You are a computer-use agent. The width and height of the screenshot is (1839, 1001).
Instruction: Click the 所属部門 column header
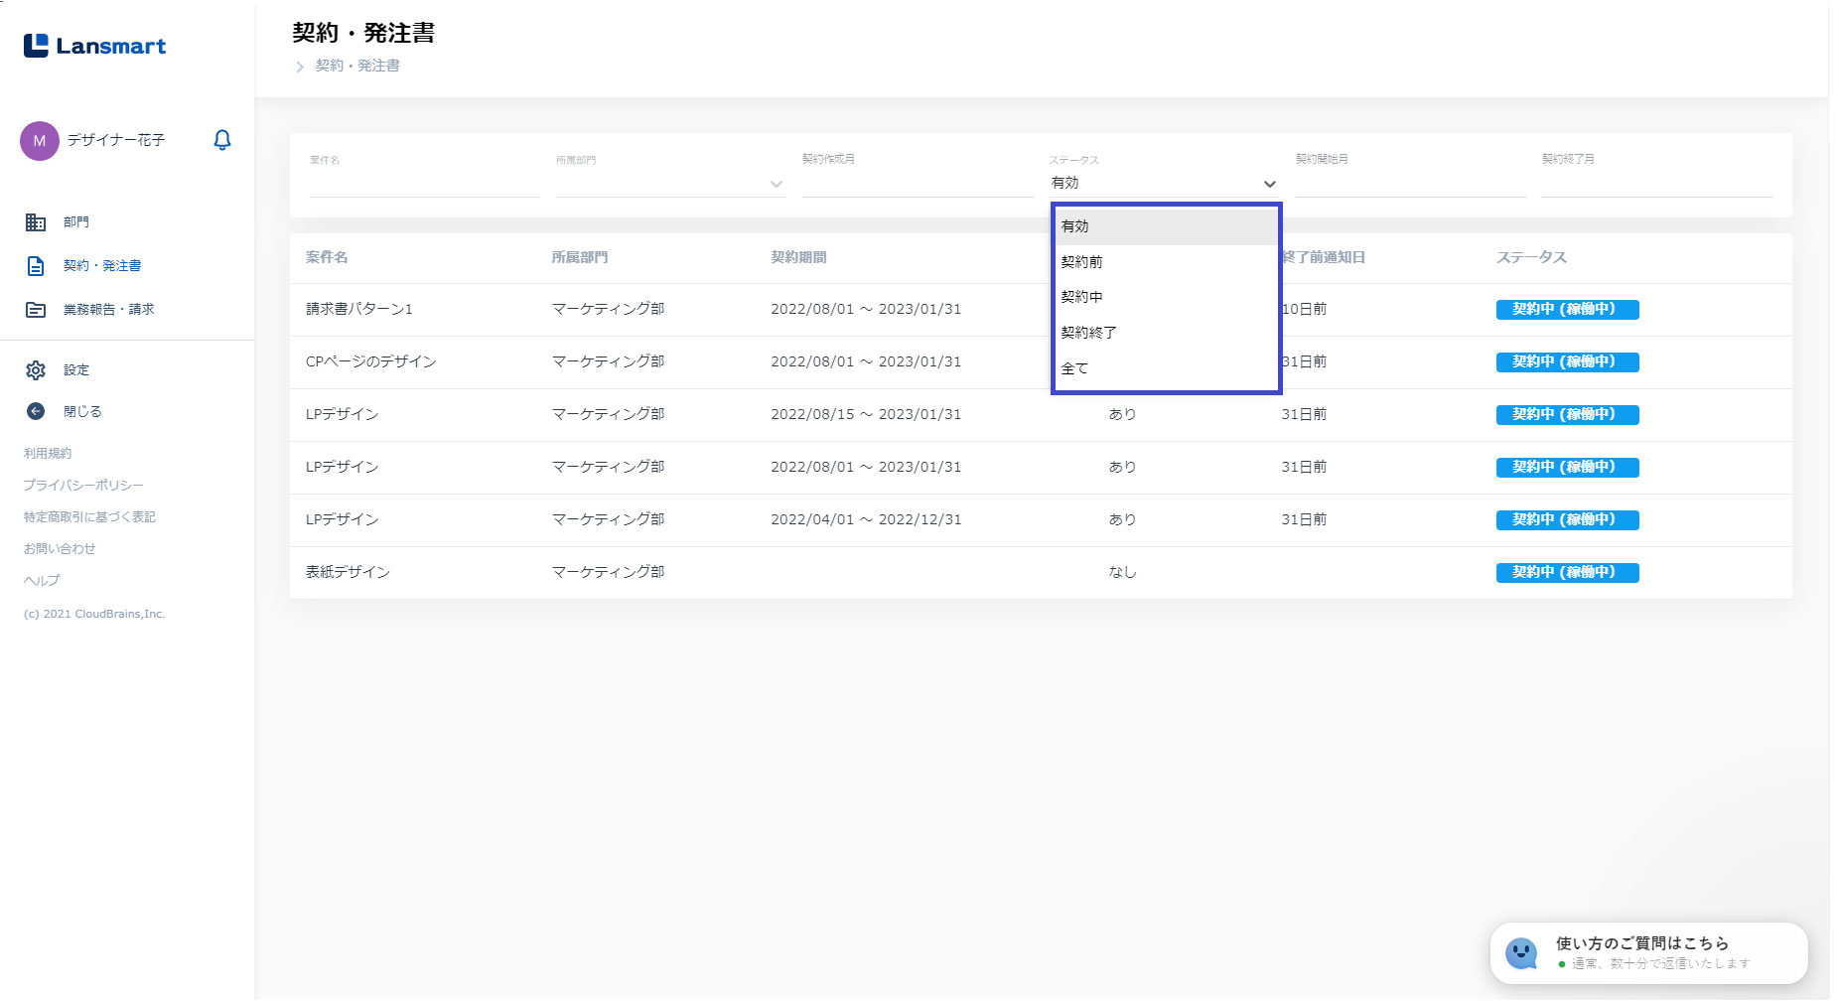pos(580,257)
